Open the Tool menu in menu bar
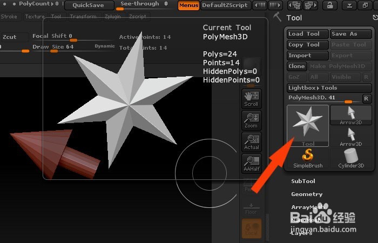The height and width of the screenshot is (243, 378). (x=56, y=17)
